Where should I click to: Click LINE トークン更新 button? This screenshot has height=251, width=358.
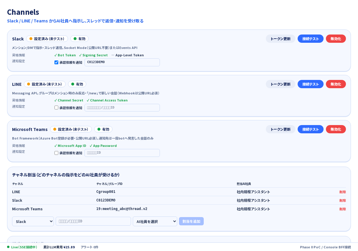coord(280,84)
